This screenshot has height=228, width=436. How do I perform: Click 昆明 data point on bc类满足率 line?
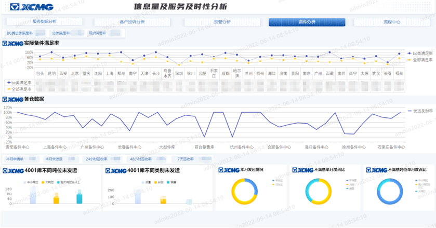pyautogui.click(x=52, y=52)
